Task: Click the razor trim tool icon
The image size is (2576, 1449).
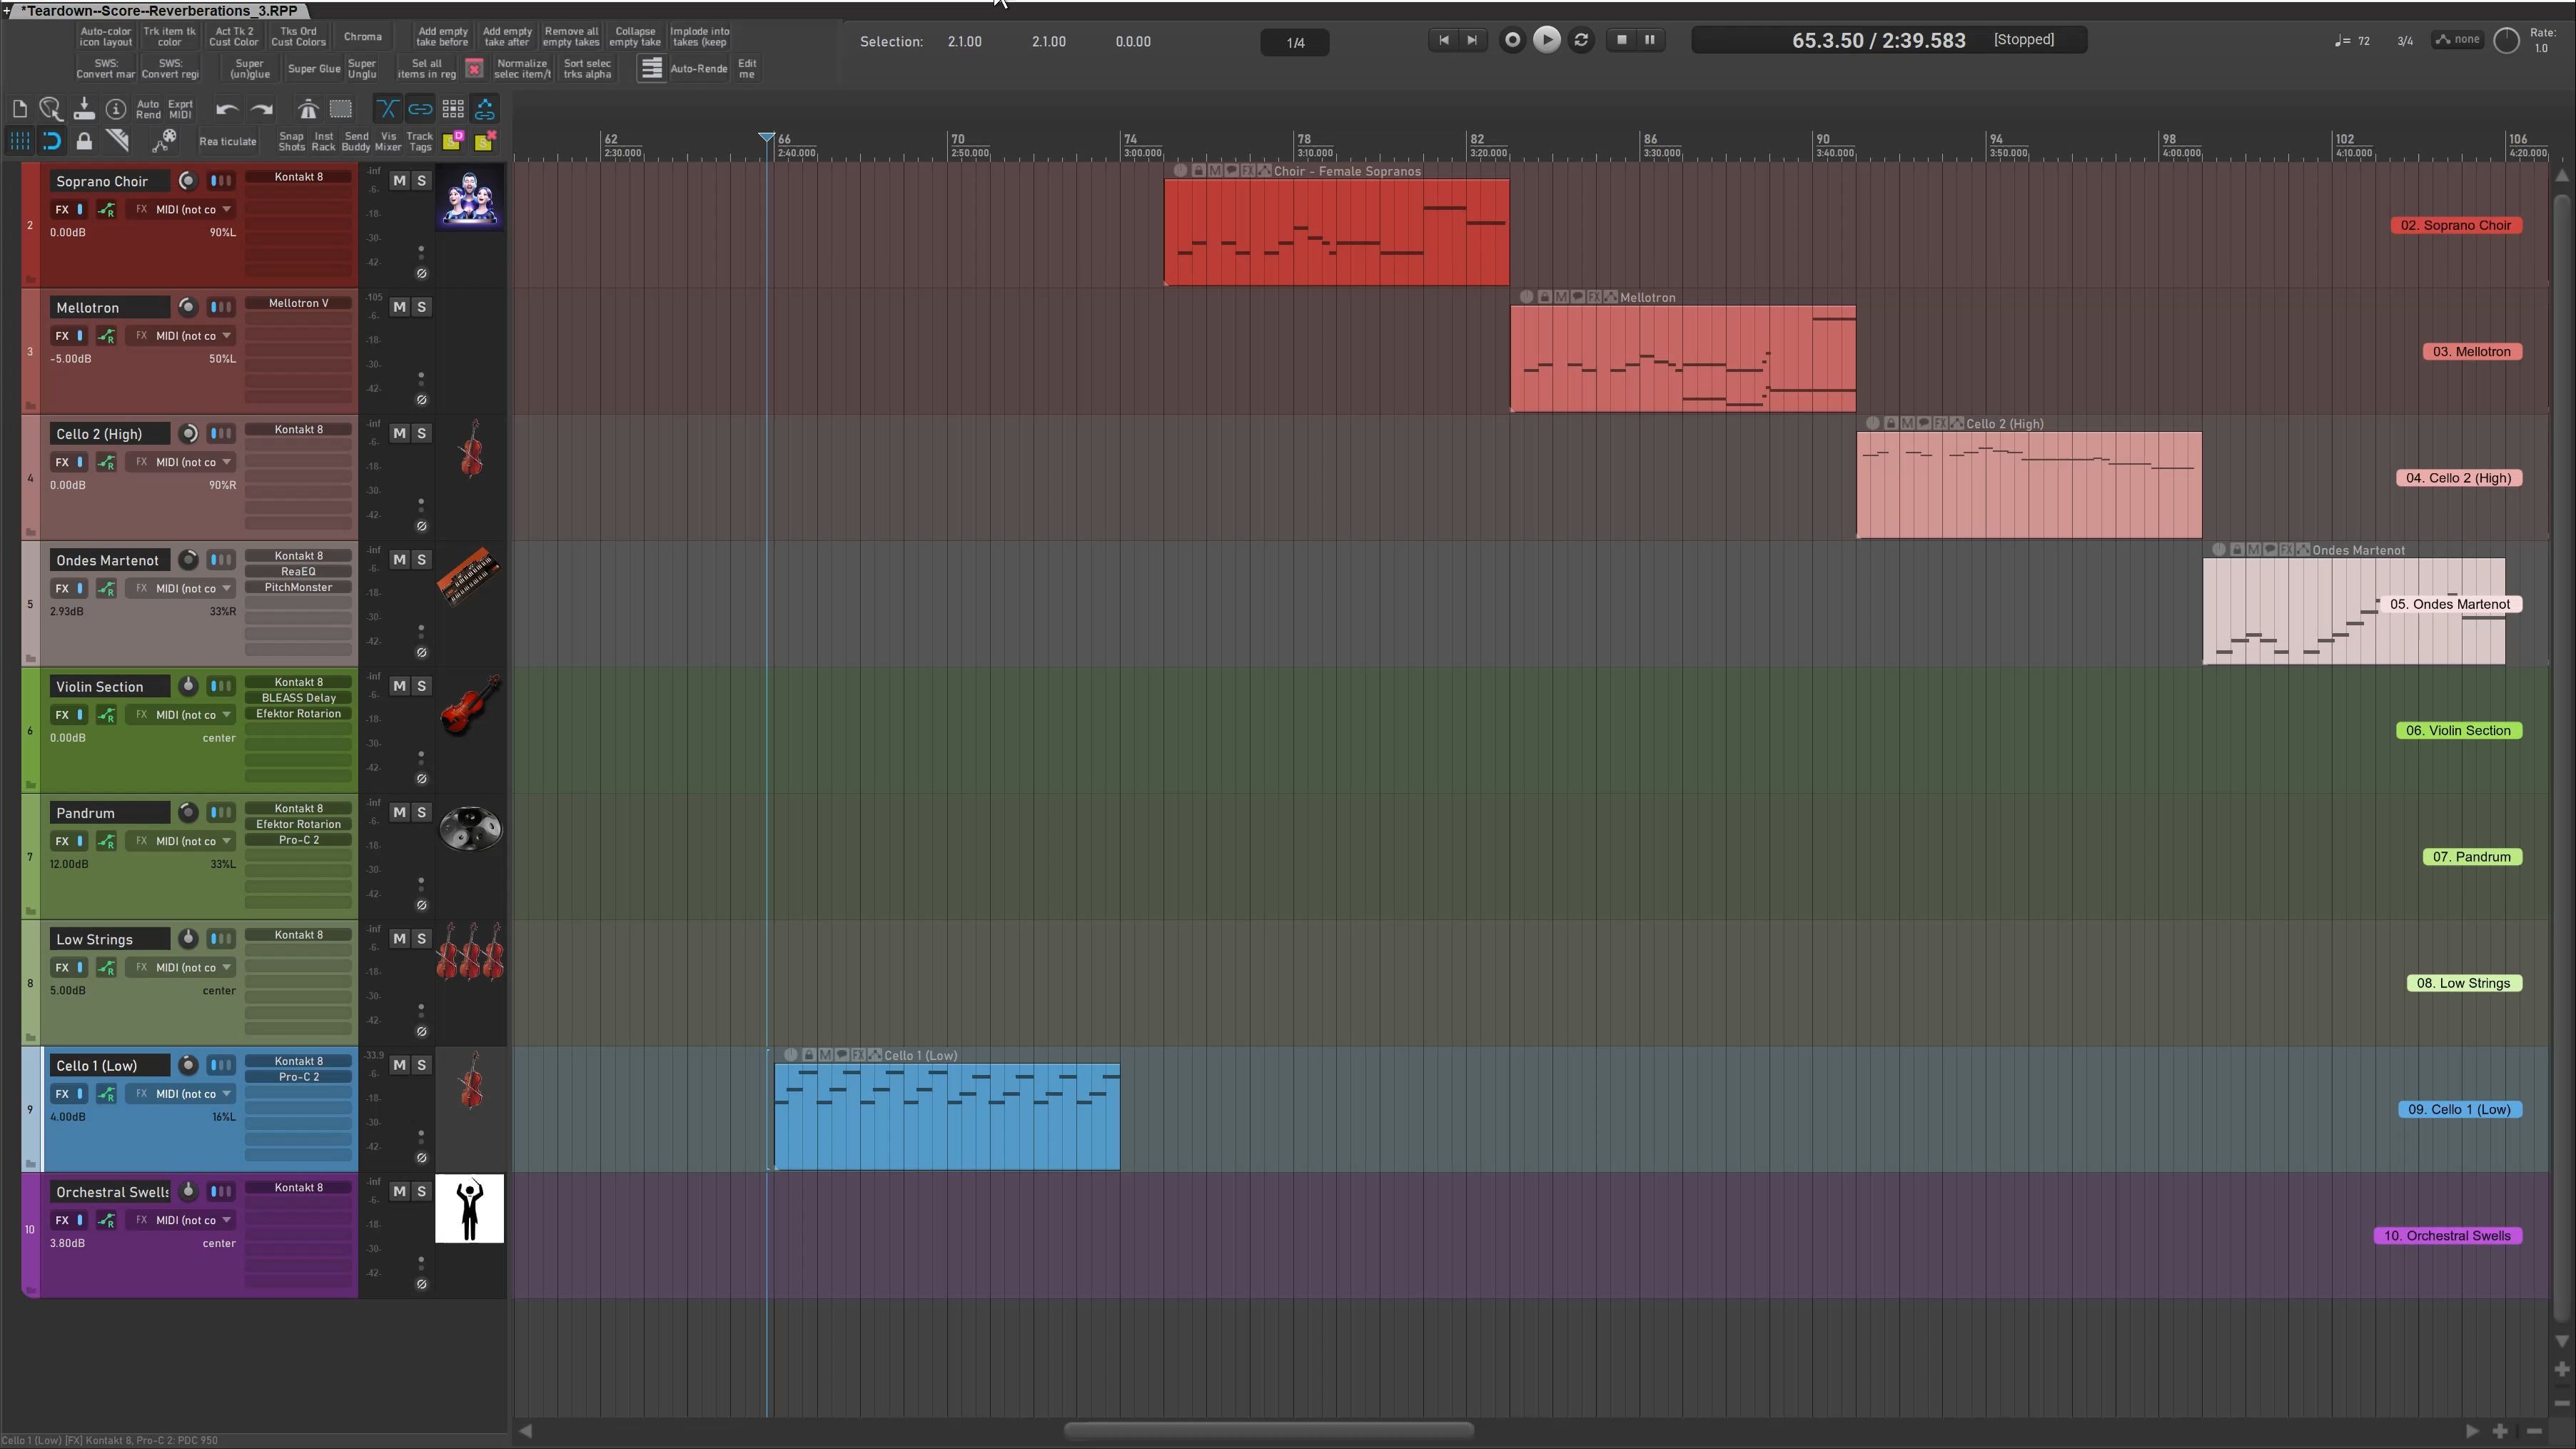Action: pos(117,141)
